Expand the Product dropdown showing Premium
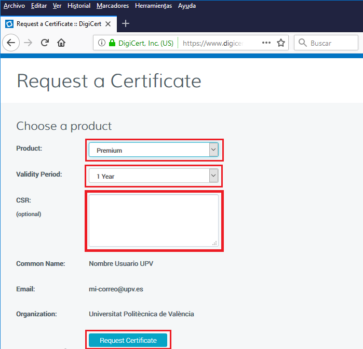This screenshot has width=363, height=349. 153,150
